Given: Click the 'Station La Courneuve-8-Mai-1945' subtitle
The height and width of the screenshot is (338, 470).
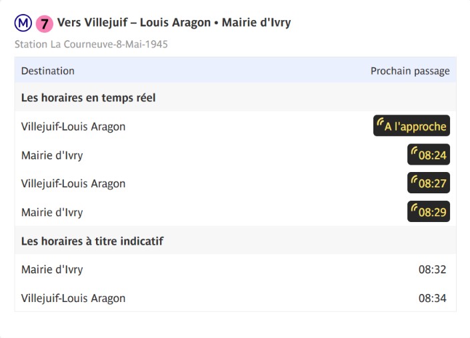Looking at the screenshot, I should point(91,45).
